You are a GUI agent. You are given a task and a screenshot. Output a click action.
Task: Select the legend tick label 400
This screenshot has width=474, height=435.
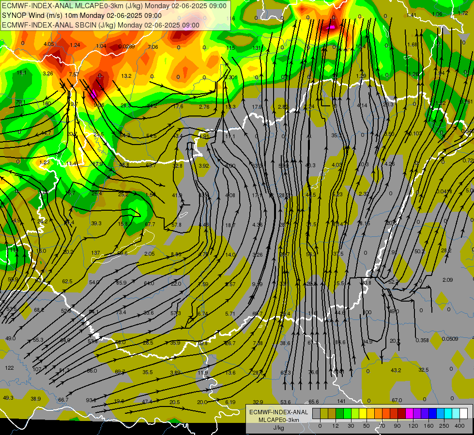pos(459,426)
